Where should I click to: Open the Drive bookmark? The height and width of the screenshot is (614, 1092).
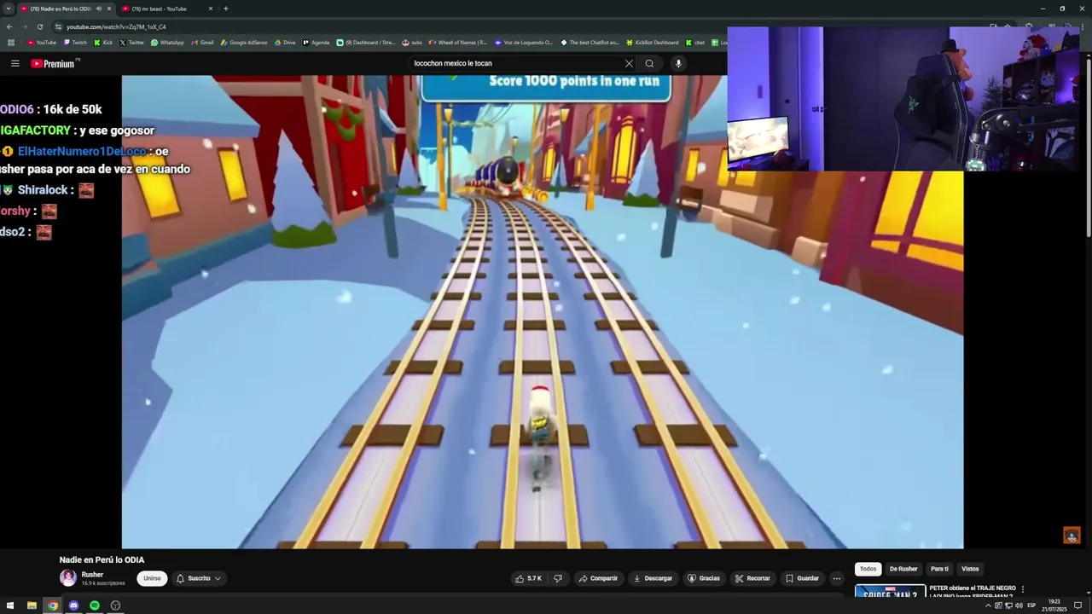285,42
